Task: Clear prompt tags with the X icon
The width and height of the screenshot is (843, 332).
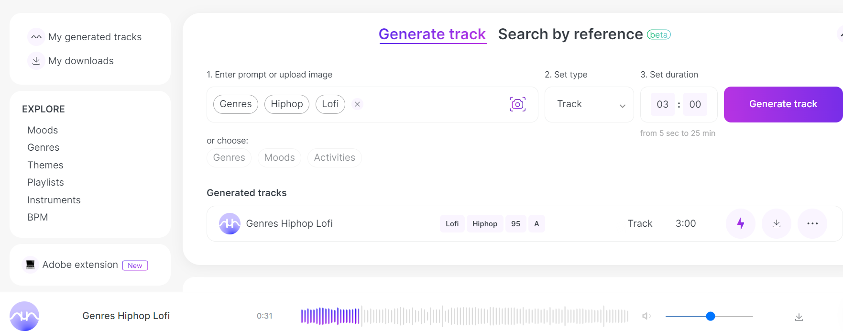Action: (357, 104)
